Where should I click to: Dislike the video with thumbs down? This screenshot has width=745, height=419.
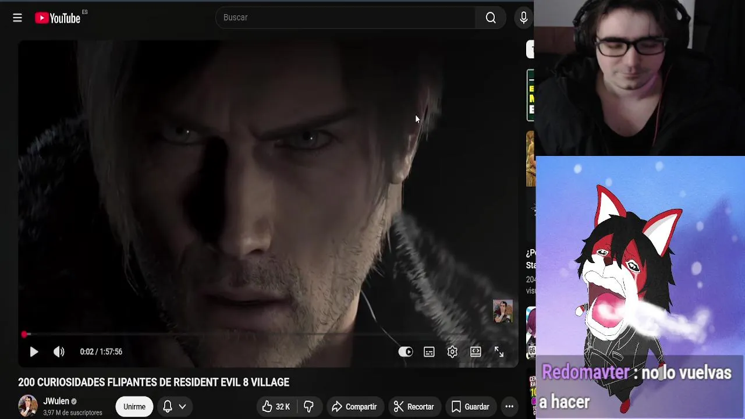point(309,407)
